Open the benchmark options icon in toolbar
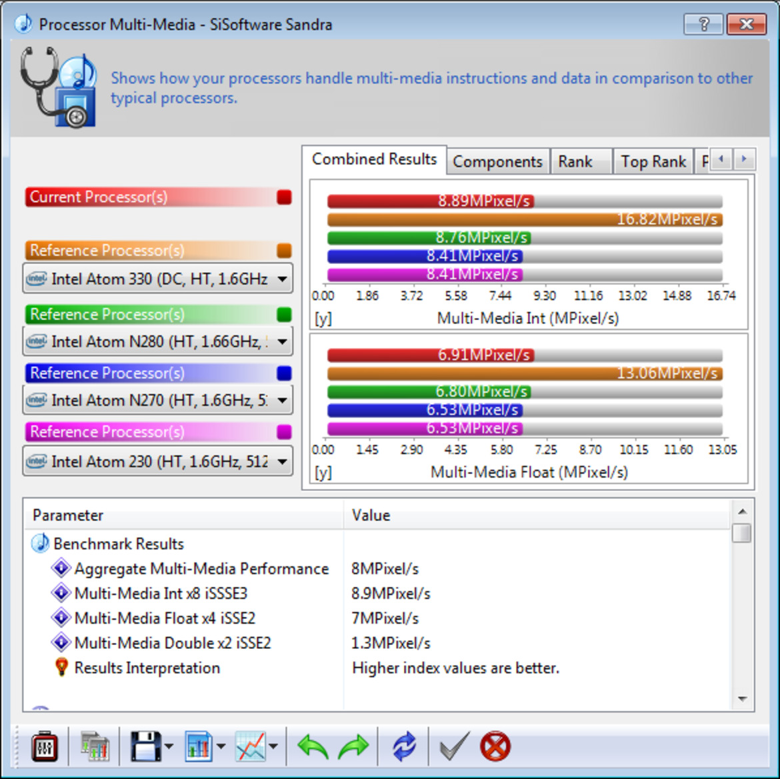This screenshot has height=779, width=780. 44,746
